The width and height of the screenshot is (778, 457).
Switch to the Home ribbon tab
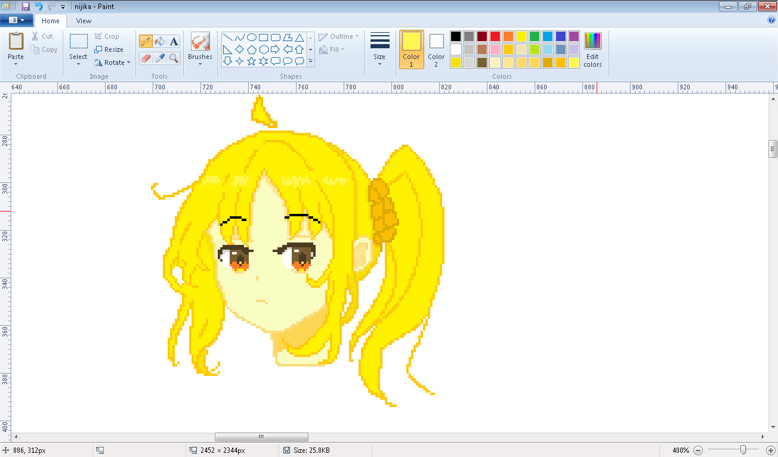51,21
